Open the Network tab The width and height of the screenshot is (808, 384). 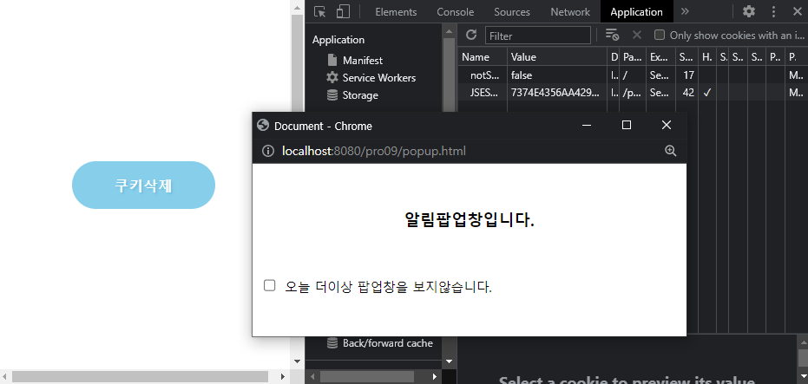[x=570, y=12]
